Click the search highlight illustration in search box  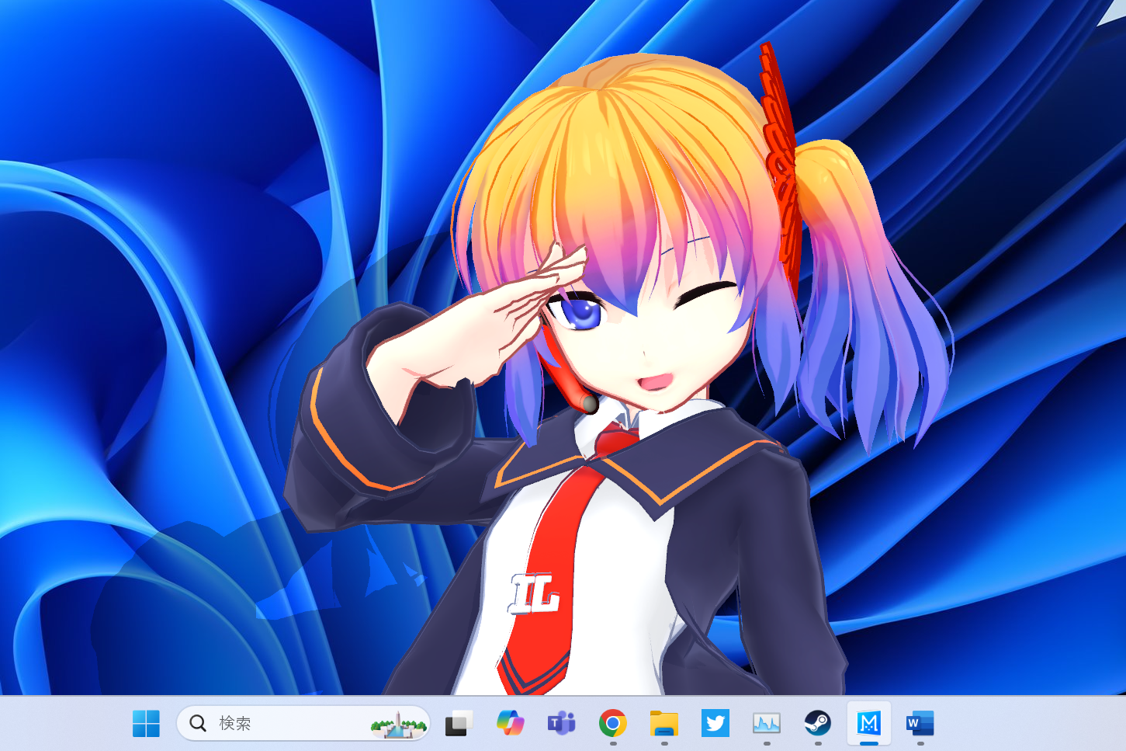(398, 725)
